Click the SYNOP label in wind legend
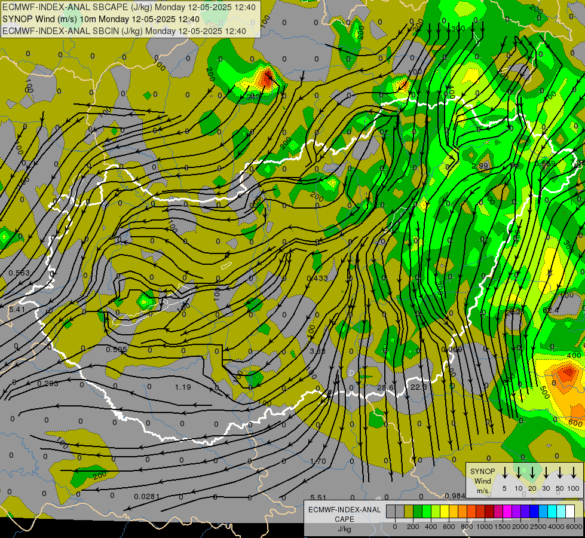Image resolution: width=585 pixels, height=538 pixels. tap(482, 472)
